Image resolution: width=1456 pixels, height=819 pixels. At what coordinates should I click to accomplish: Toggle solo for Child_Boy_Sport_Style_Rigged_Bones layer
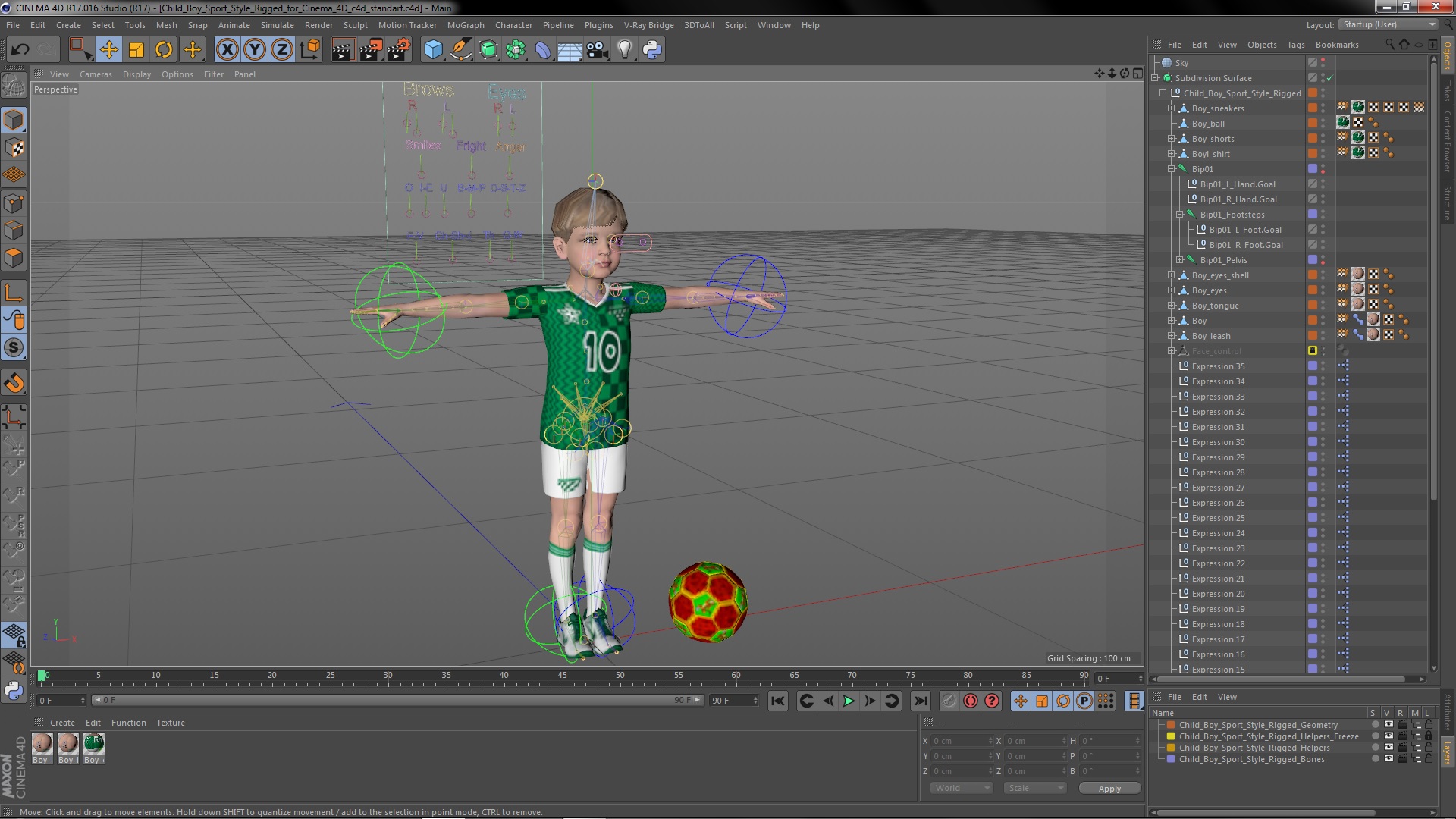coord(1375,759)
